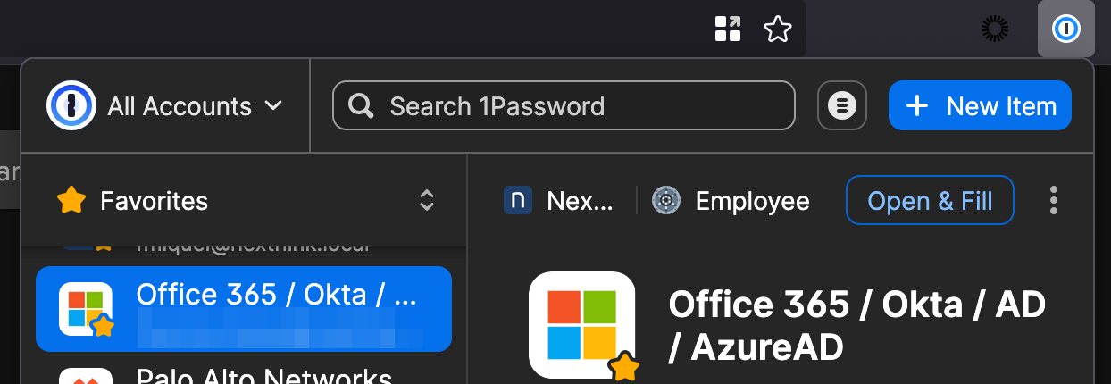Select the Palo Alto Networks list entry
The image size is (1111, 384).
[263, 376]
